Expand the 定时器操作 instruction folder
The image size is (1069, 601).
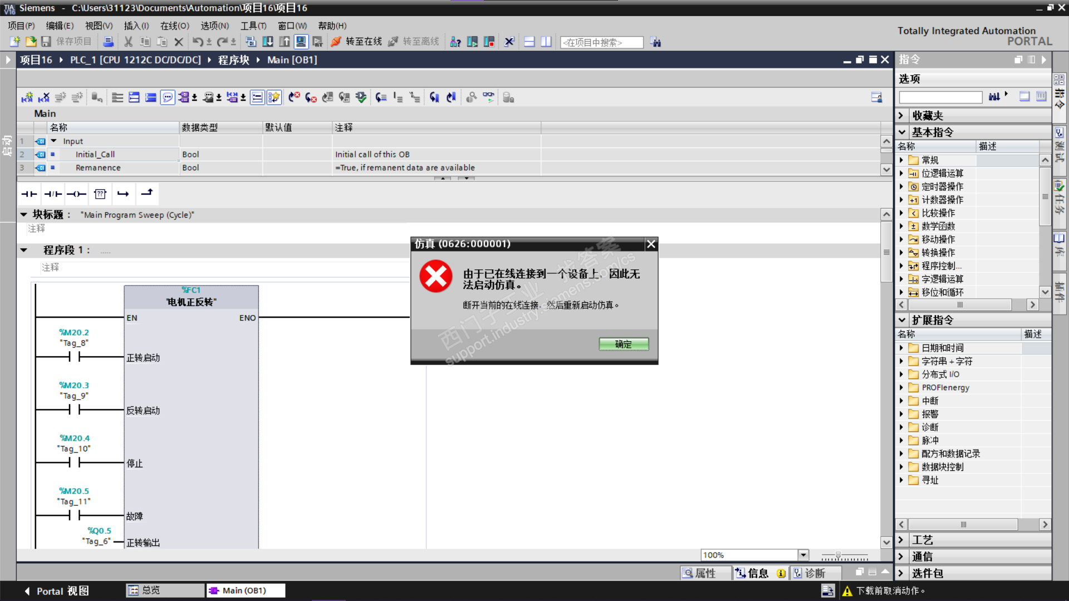pos(901,186)
